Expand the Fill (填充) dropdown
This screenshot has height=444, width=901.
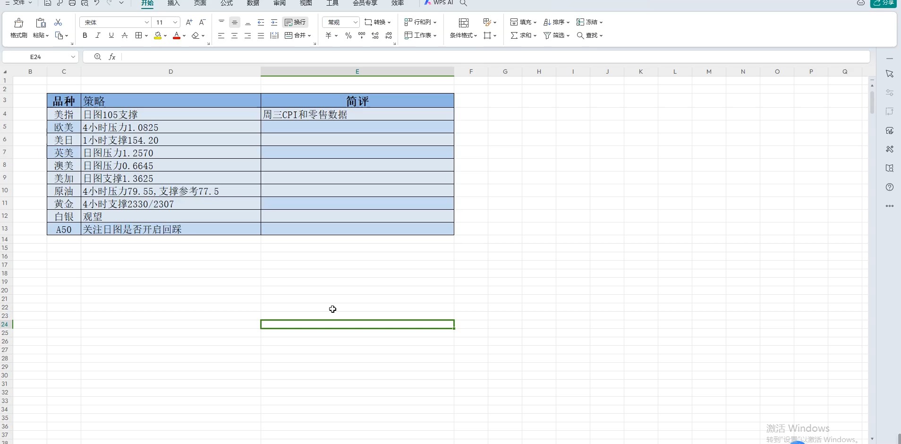pyautogui.click(x=535, y=22)
